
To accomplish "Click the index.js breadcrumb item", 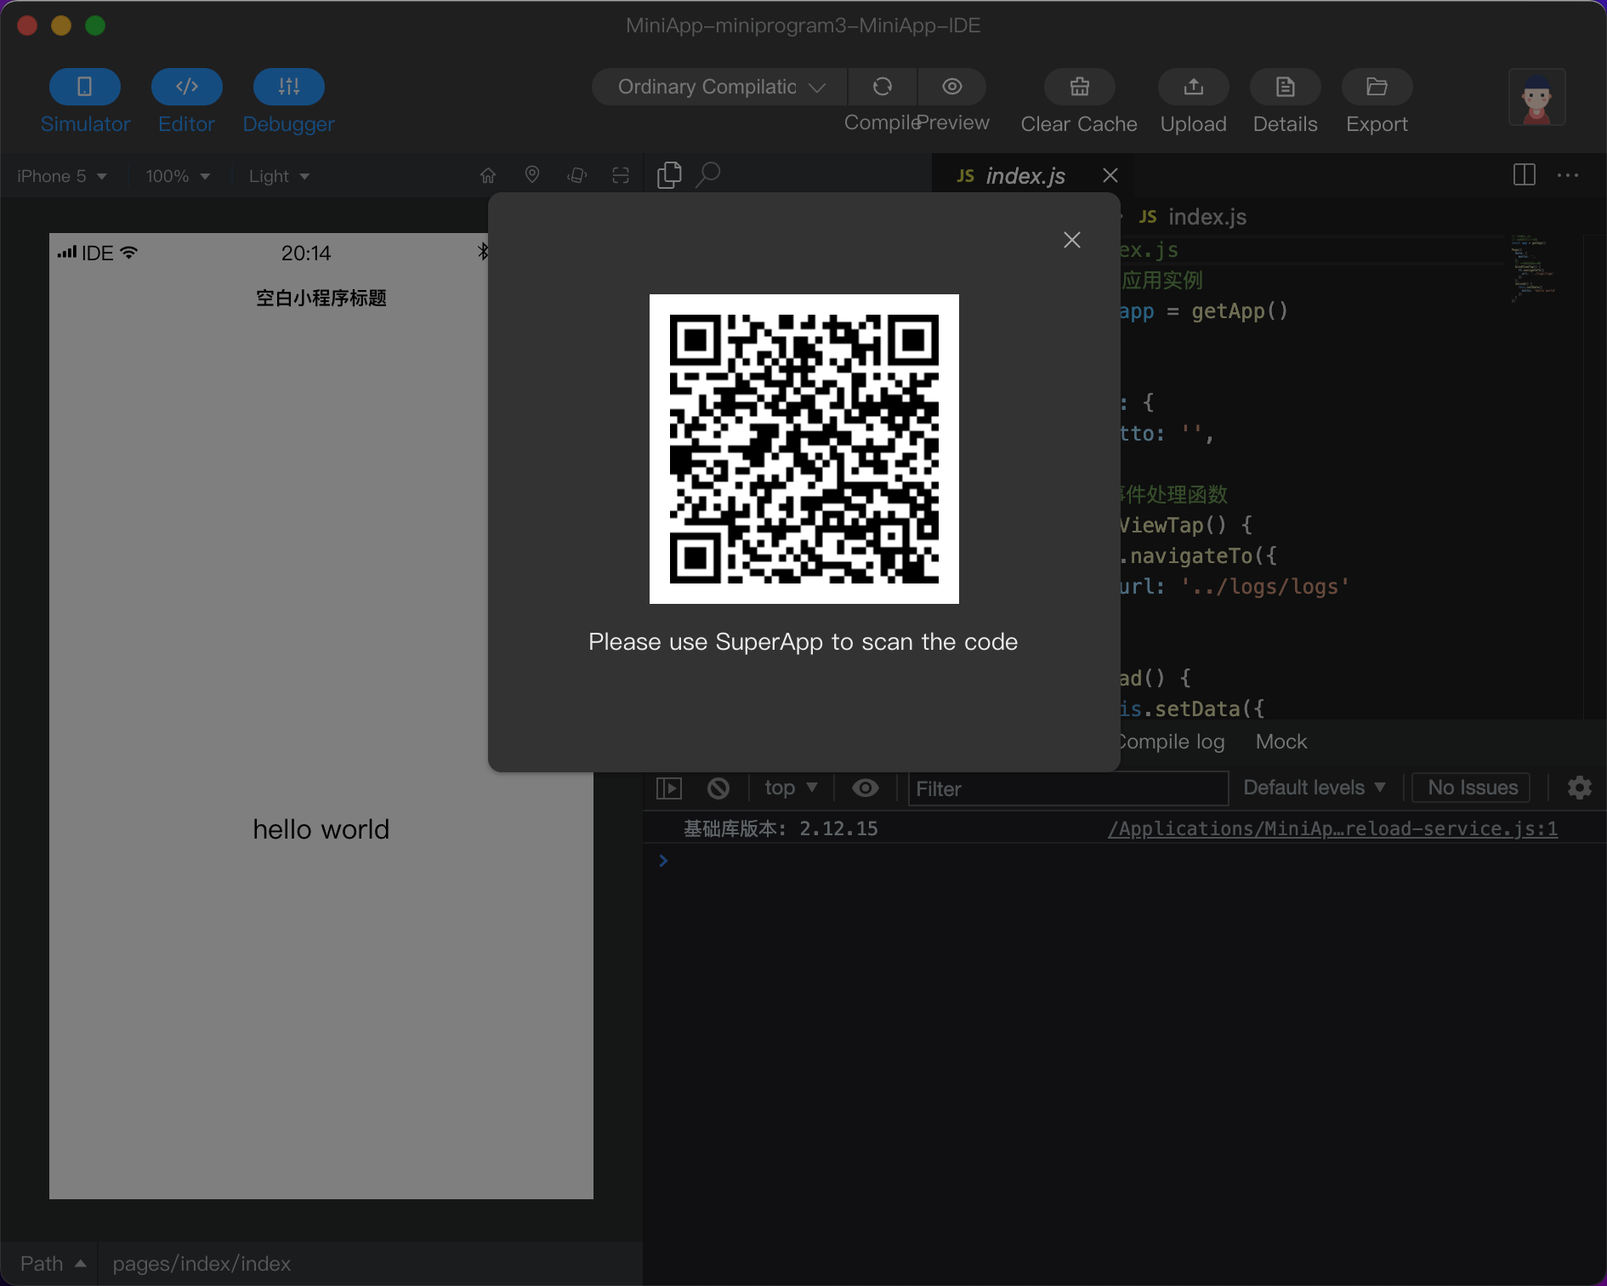I will (1194, 217).
